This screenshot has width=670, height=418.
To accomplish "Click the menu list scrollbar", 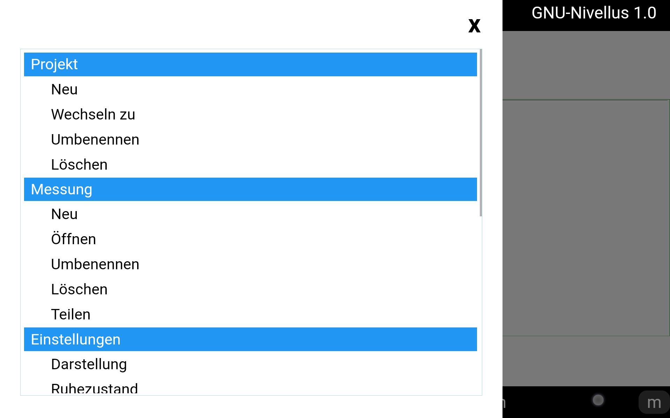I will [x=481, y=133].
